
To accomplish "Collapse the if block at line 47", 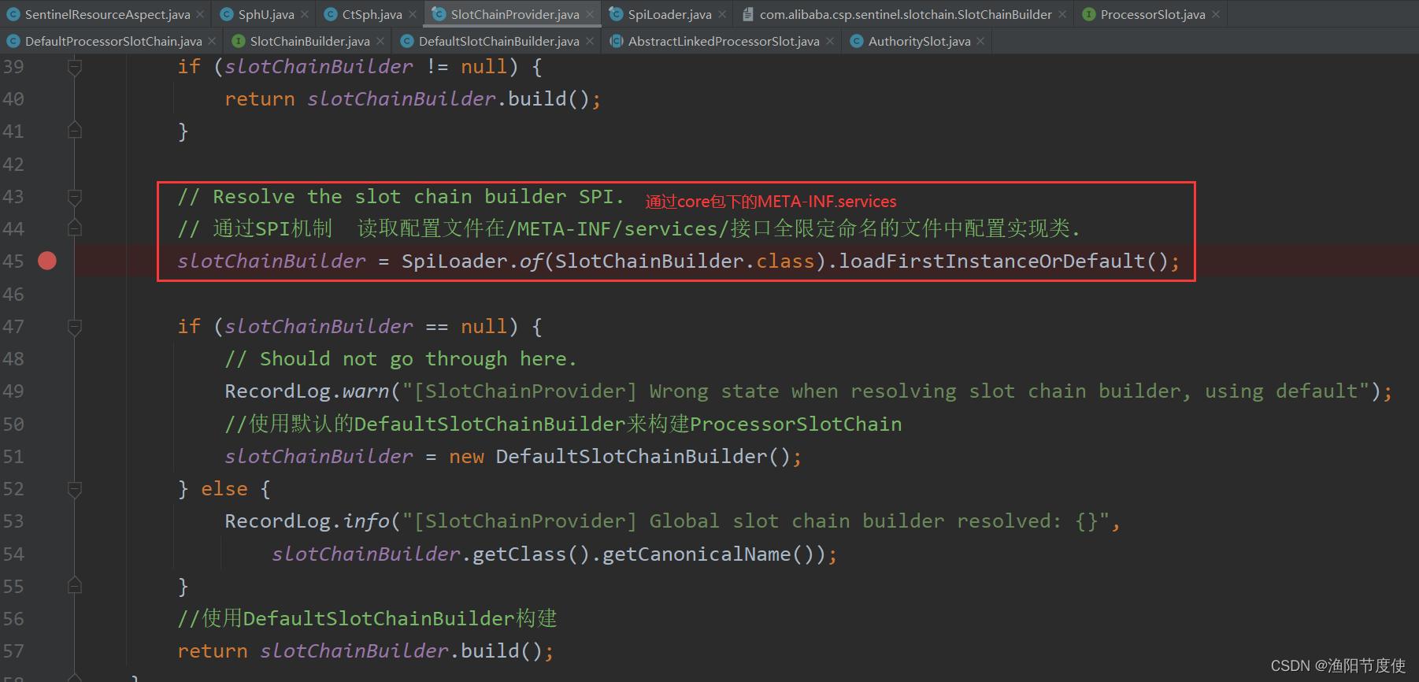I will click(x=75, y=327).
